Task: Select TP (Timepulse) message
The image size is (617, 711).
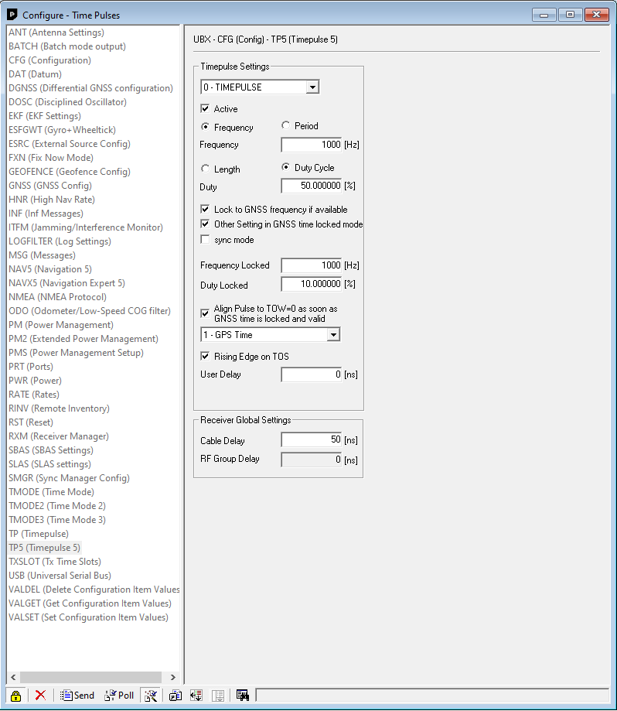Action: 39,534
